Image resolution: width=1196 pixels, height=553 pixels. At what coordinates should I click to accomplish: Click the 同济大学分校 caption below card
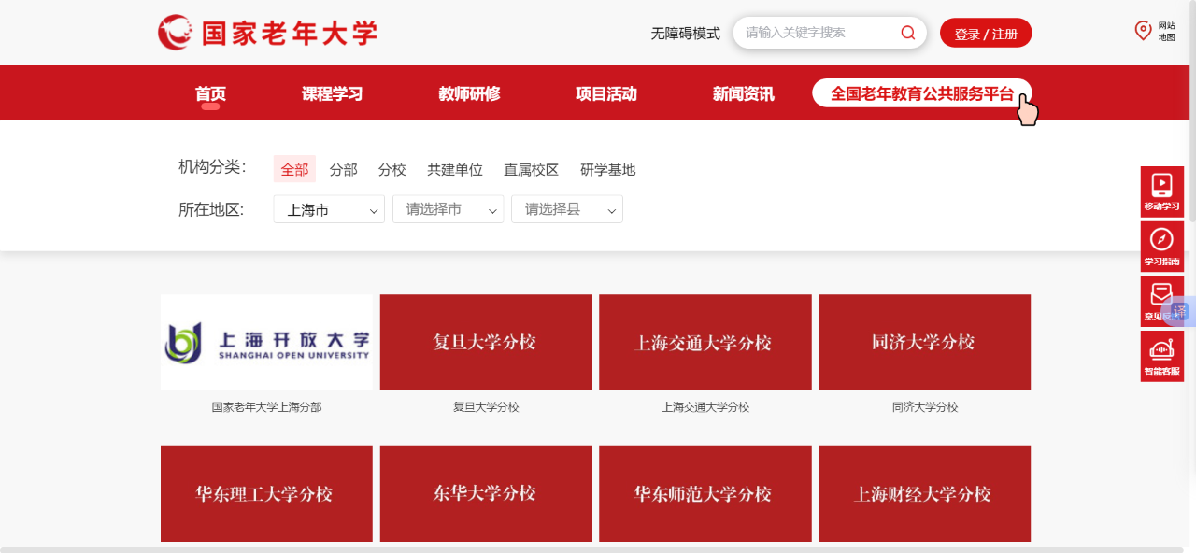pyautogui.click(x=925, y=407)
